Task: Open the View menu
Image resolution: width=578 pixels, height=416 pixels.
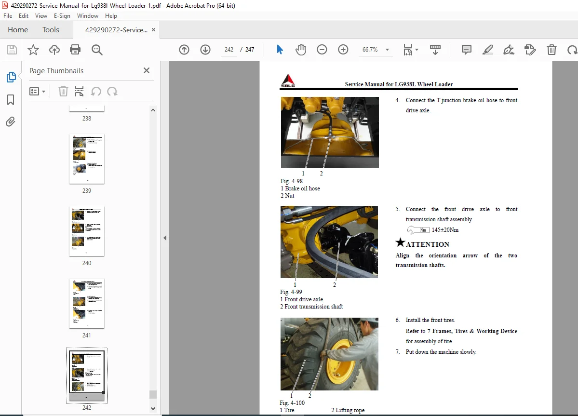Action: tap(41, 16)
